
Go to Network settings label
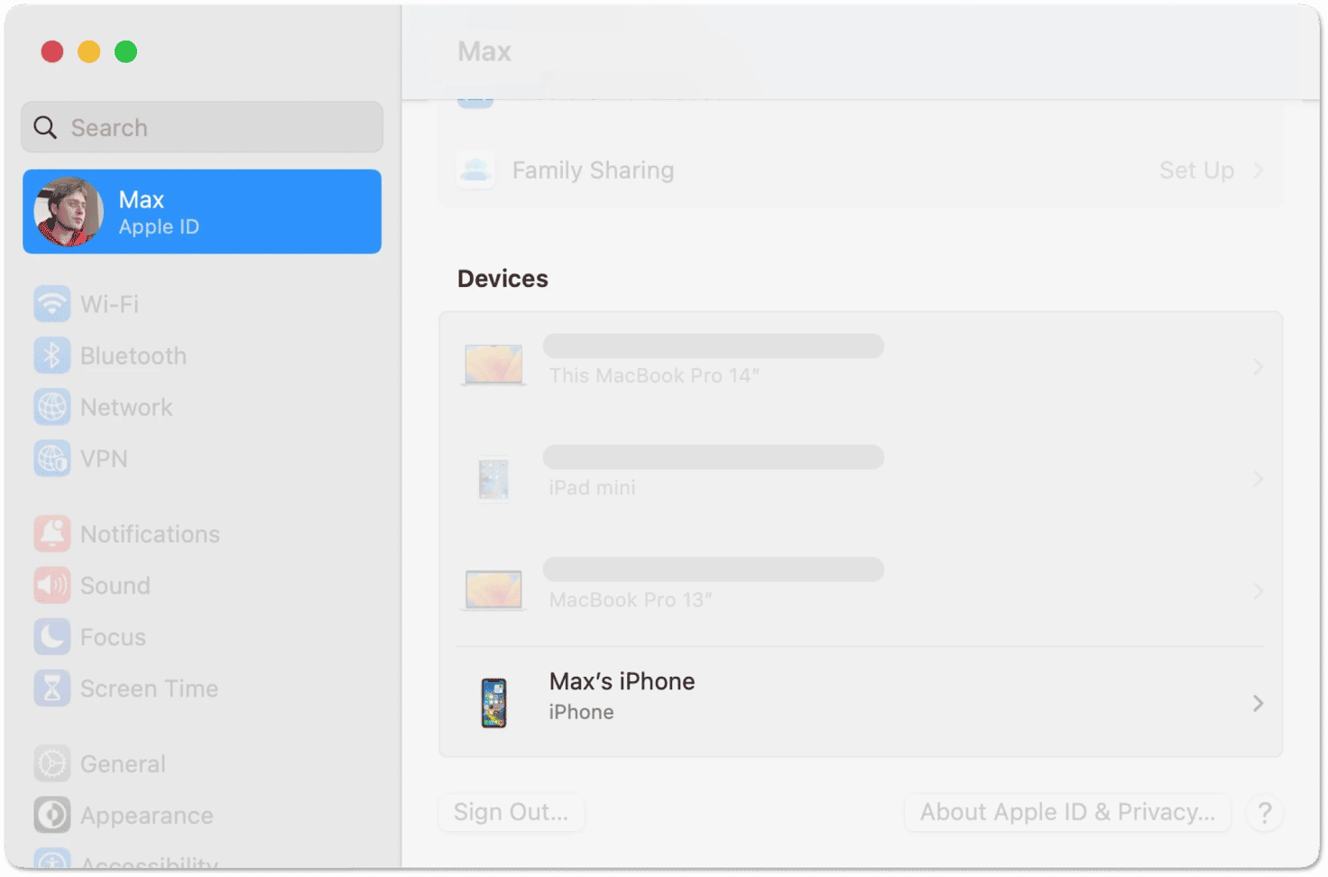[126, 407]
